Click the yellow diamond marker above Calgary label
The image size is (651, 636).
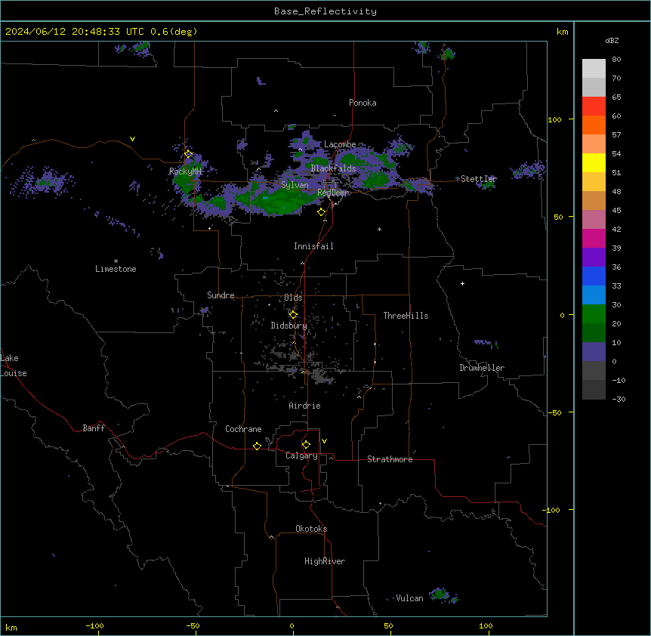coord(306,445)
